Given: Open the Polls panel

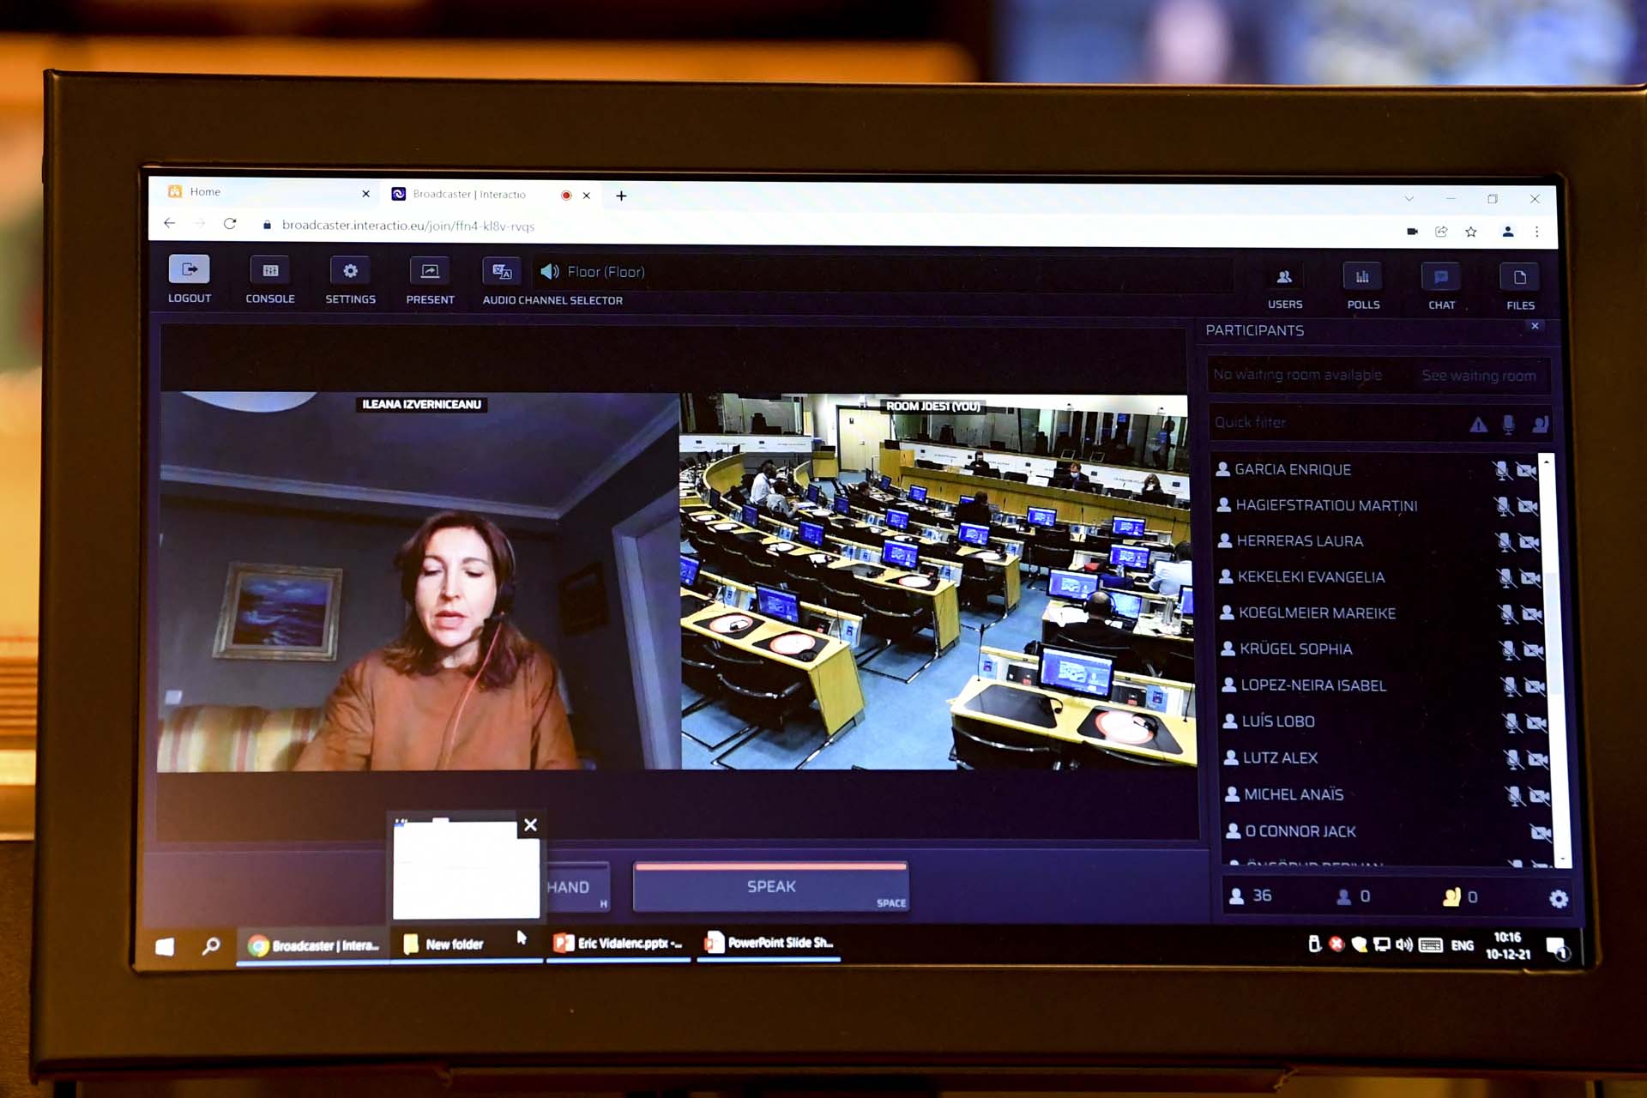Looking at the screenshot, I should pos(1362,277).
